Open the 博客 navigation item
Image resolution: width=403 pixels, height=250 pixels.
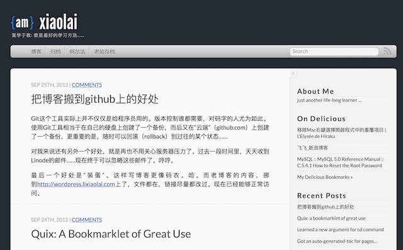pyautogui.click(x=37, y=52)
